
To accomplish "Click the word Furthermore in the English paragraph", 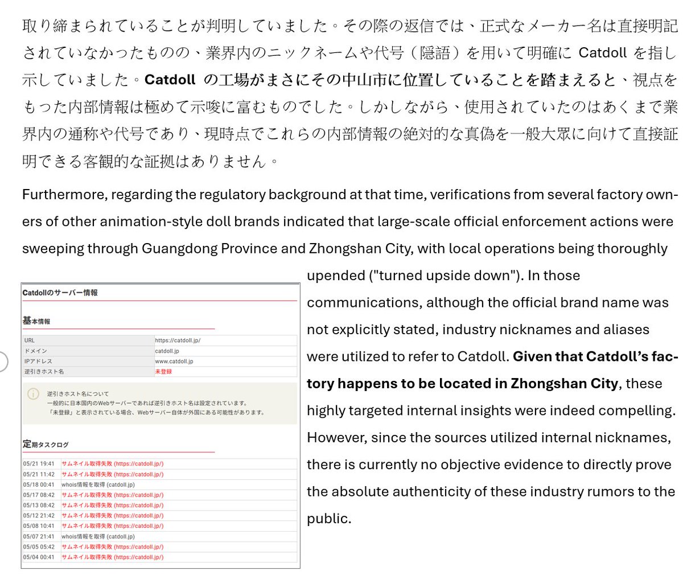I will pyautogui.click(x=64, y=195).
